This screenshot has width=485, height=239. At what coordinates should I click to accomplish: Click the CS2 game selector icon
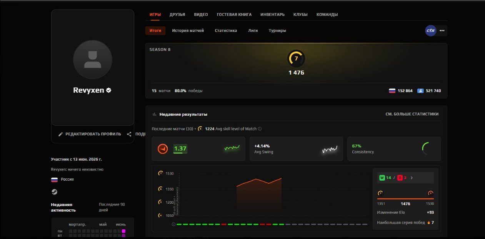[430, 30]
